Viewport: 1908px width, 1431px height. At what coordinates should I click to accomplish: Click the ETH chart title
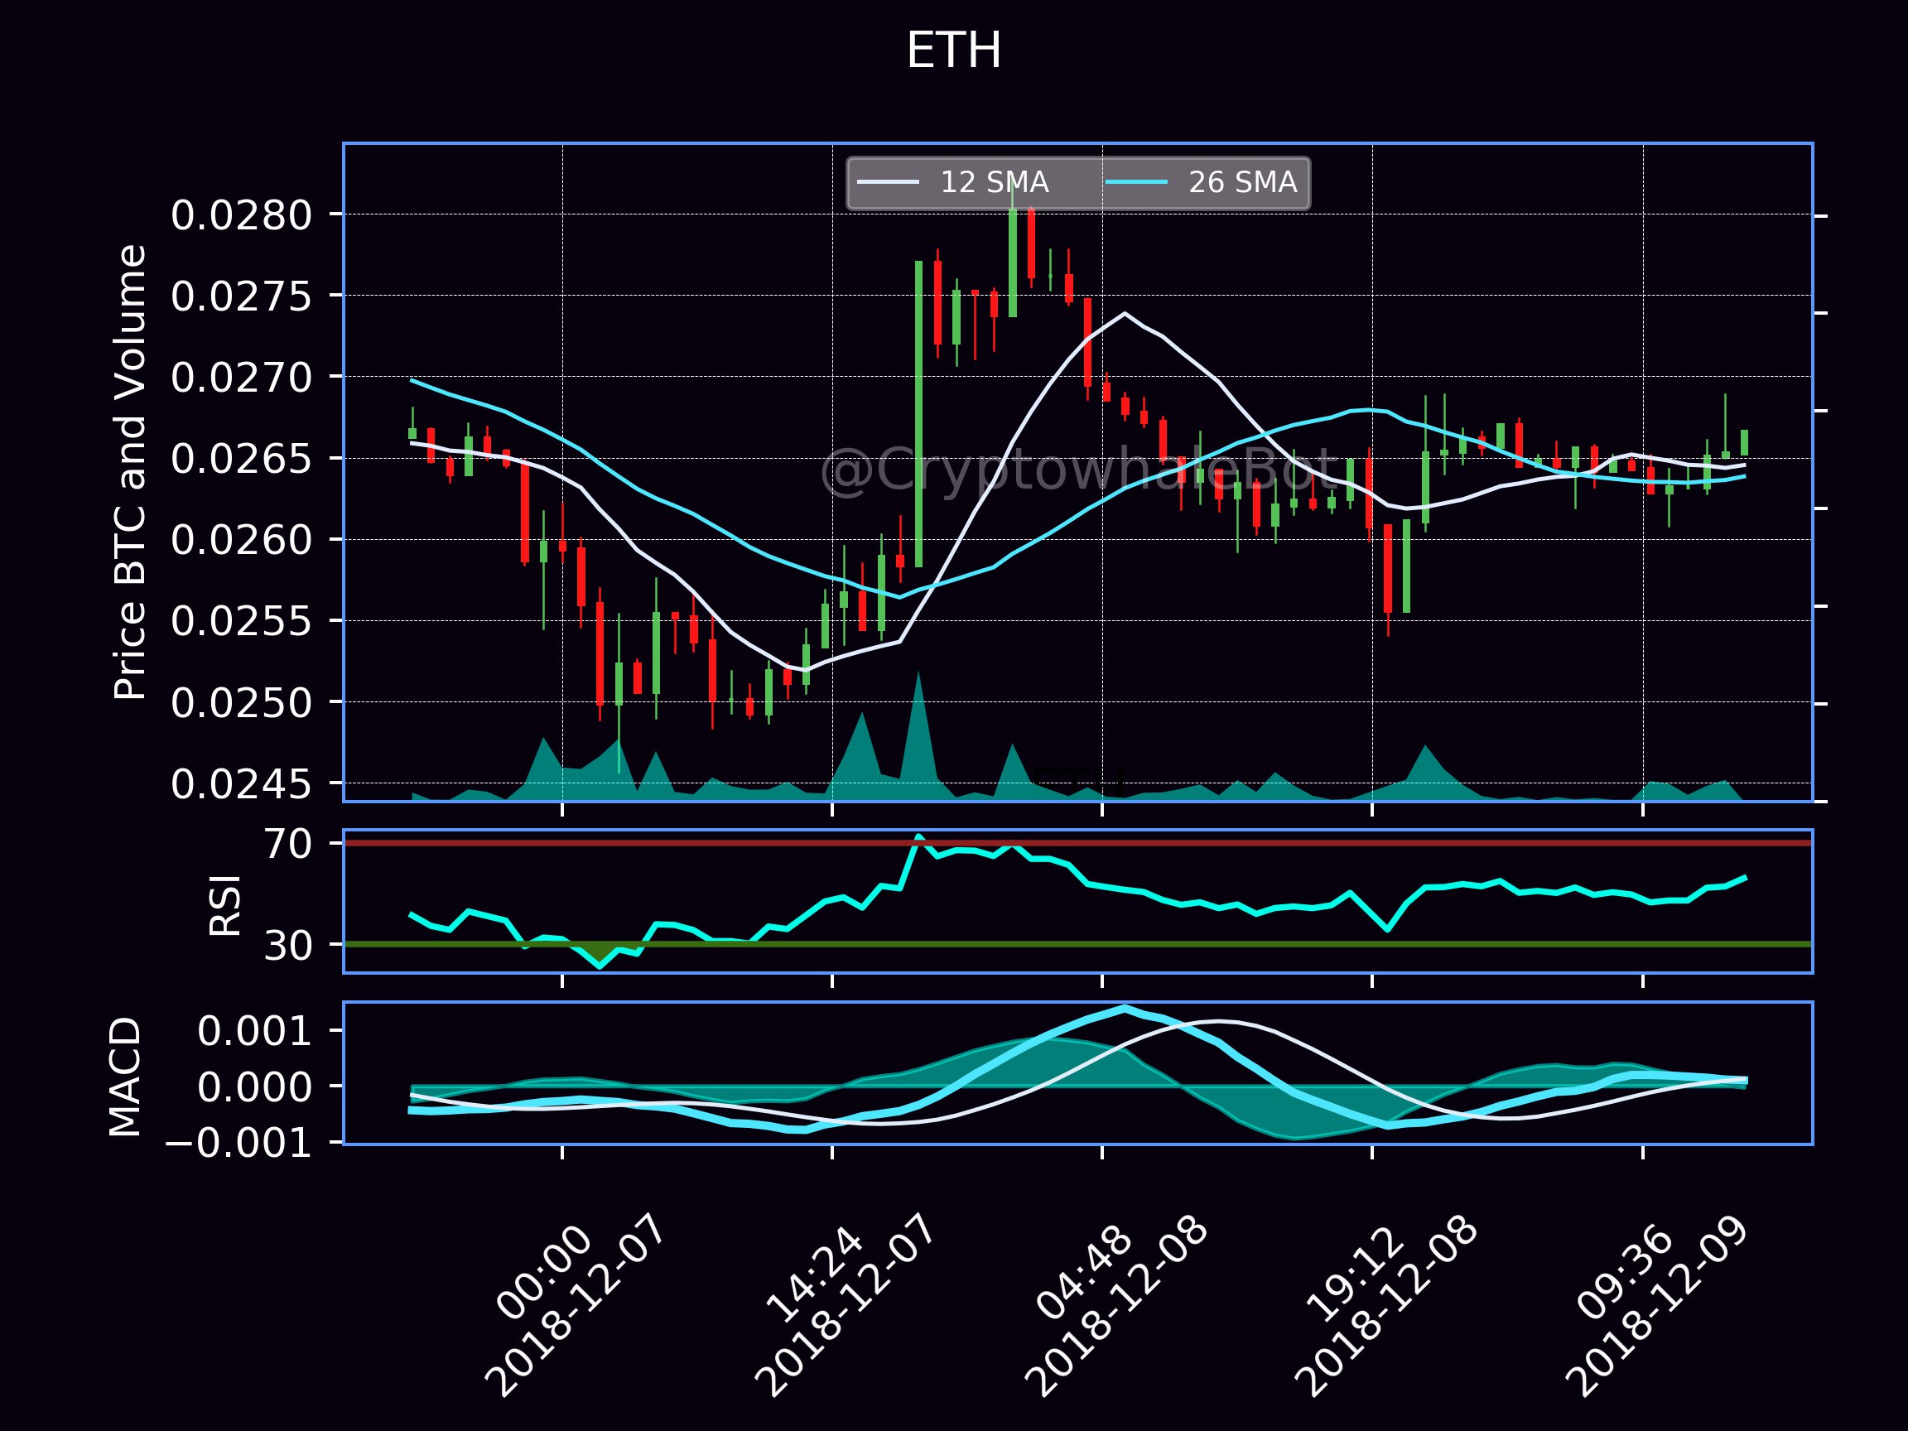click(x=953, y=51)
